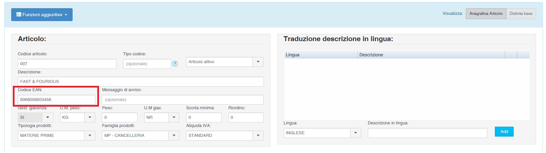Click the Tipo codice optional field
Screen dimensions: 546x153
tap(147, 64)
